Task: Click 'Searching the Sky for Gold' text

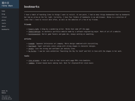Action: pyautogui.click(x=71, y=51)
